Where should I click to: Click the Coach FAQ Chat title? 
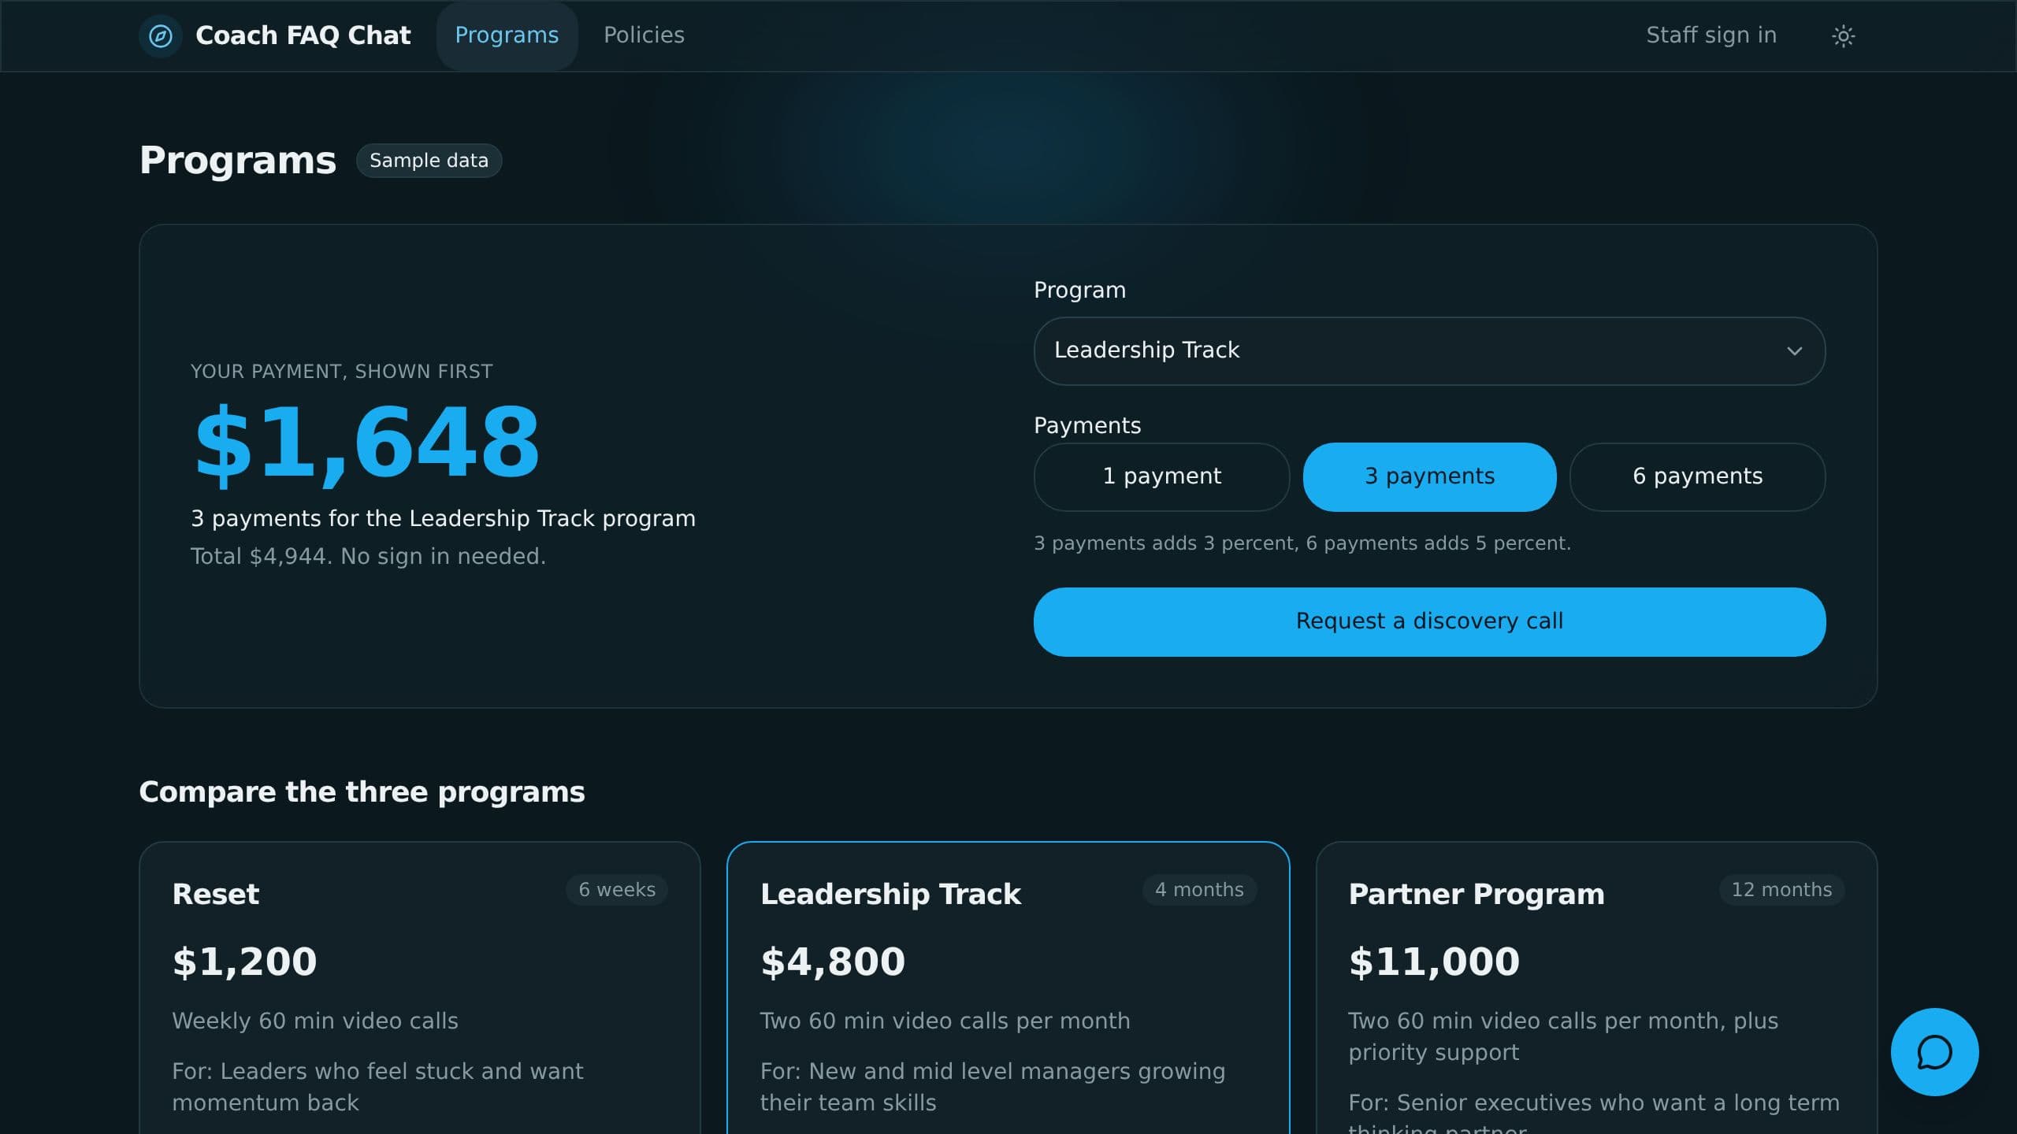click(303, 35)
